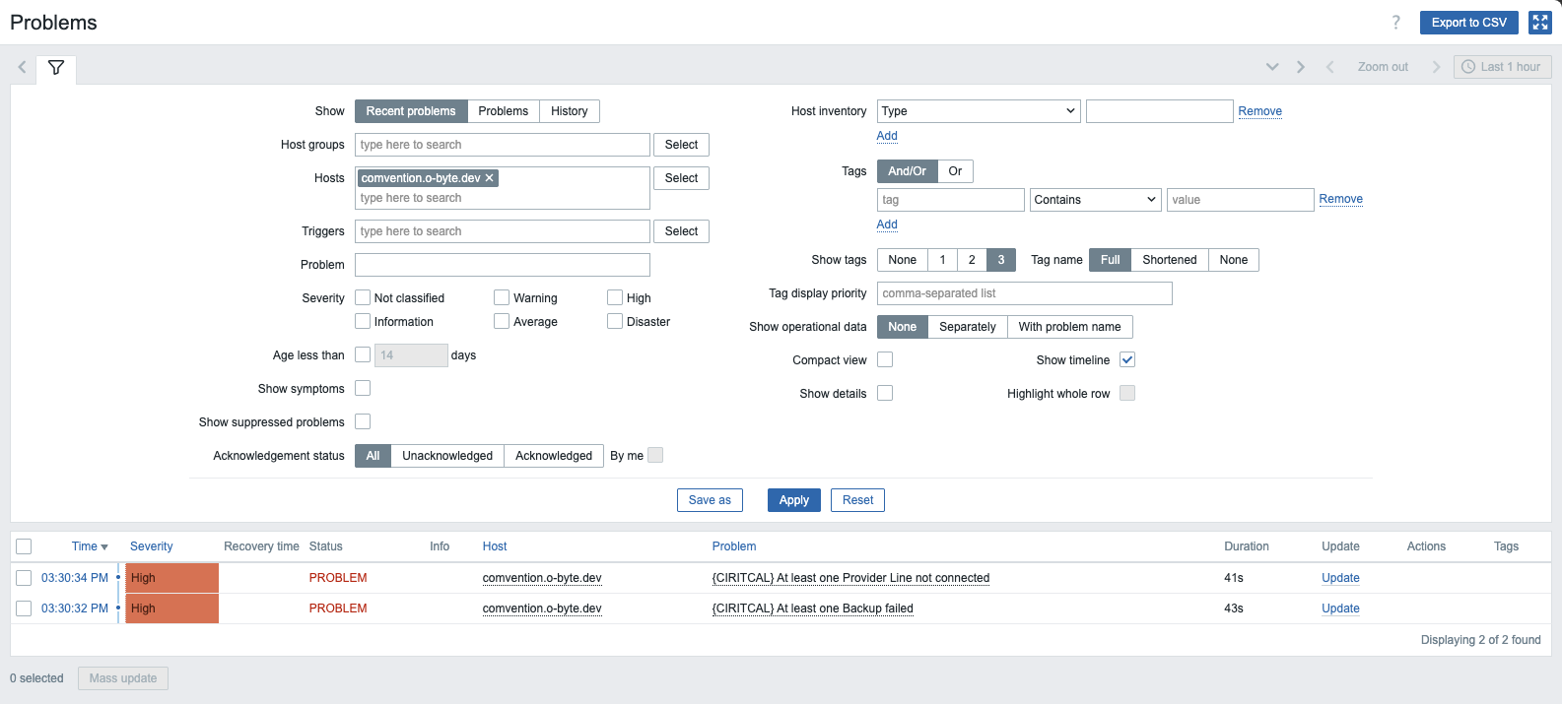
Task: Click the left arrow beside filter tab
Action: (x=22, y=68)
